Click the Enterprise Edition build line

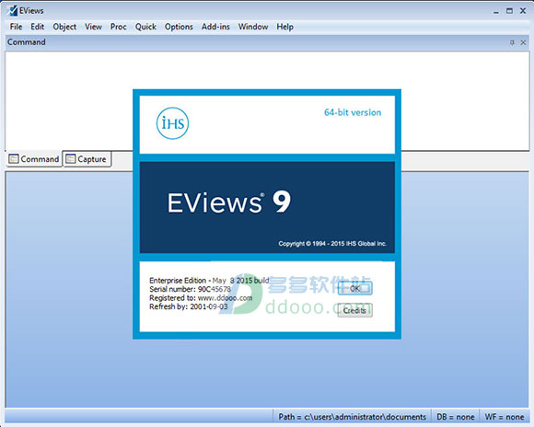(209, 281)
